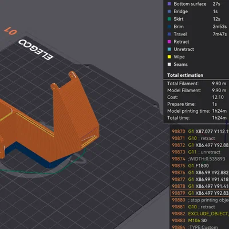Click the yellow Wipe color swatch
This screenshot has height=229, width=229.
(169, 57)
